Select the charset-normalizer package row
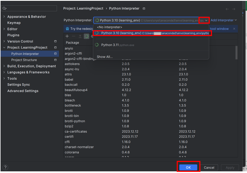Screen dimensions: 247x173 coord(150,147)
